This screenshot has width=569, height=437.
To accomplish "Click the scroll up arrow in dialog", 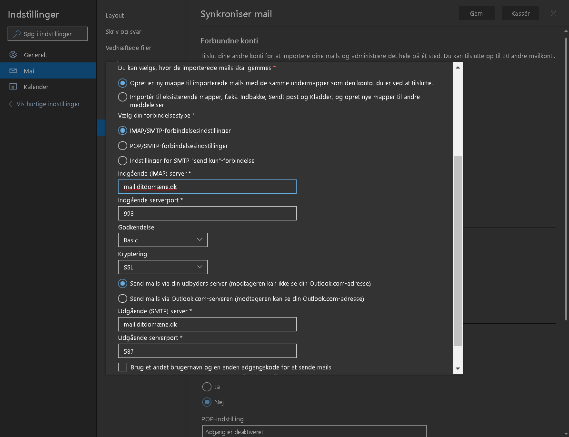I will (458, 67).
